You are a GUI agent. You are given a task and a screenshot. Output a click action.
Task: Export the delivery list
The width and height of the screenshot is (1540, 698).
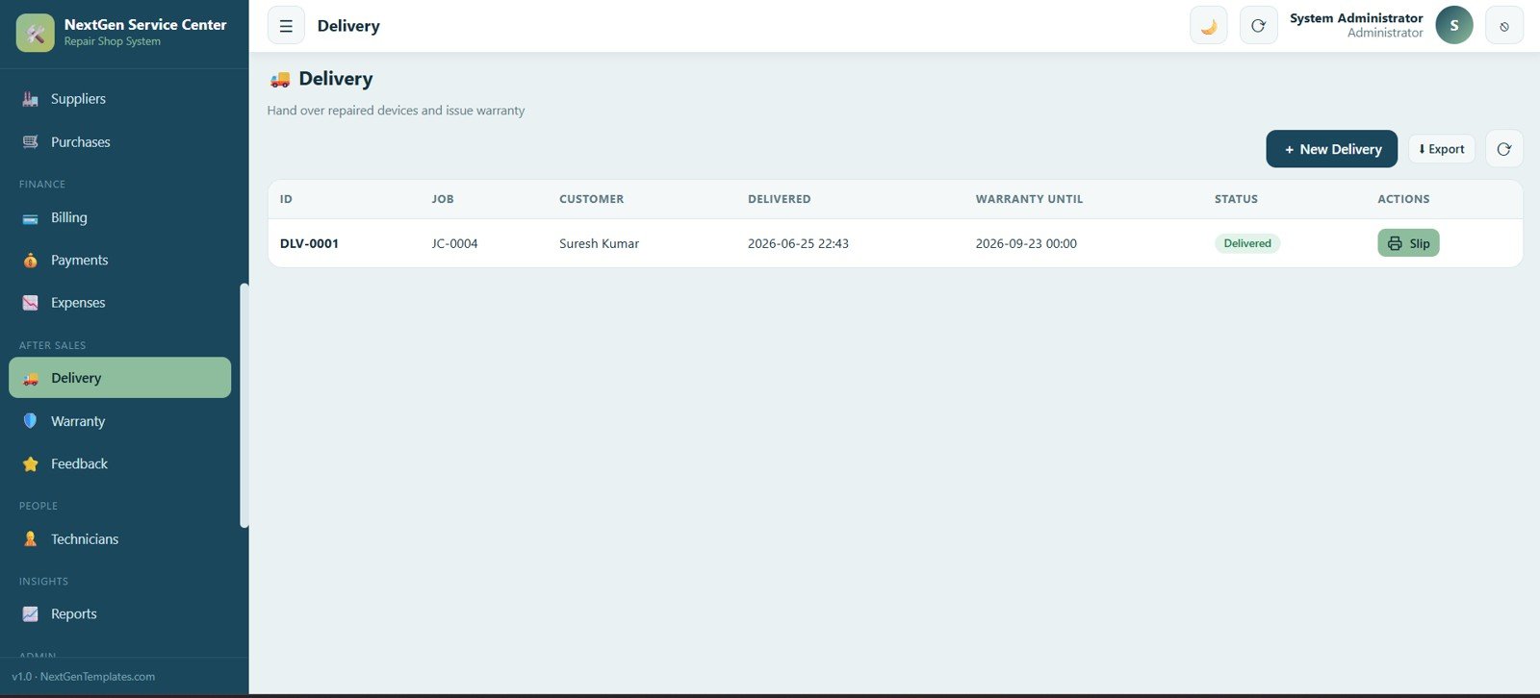1442,149
